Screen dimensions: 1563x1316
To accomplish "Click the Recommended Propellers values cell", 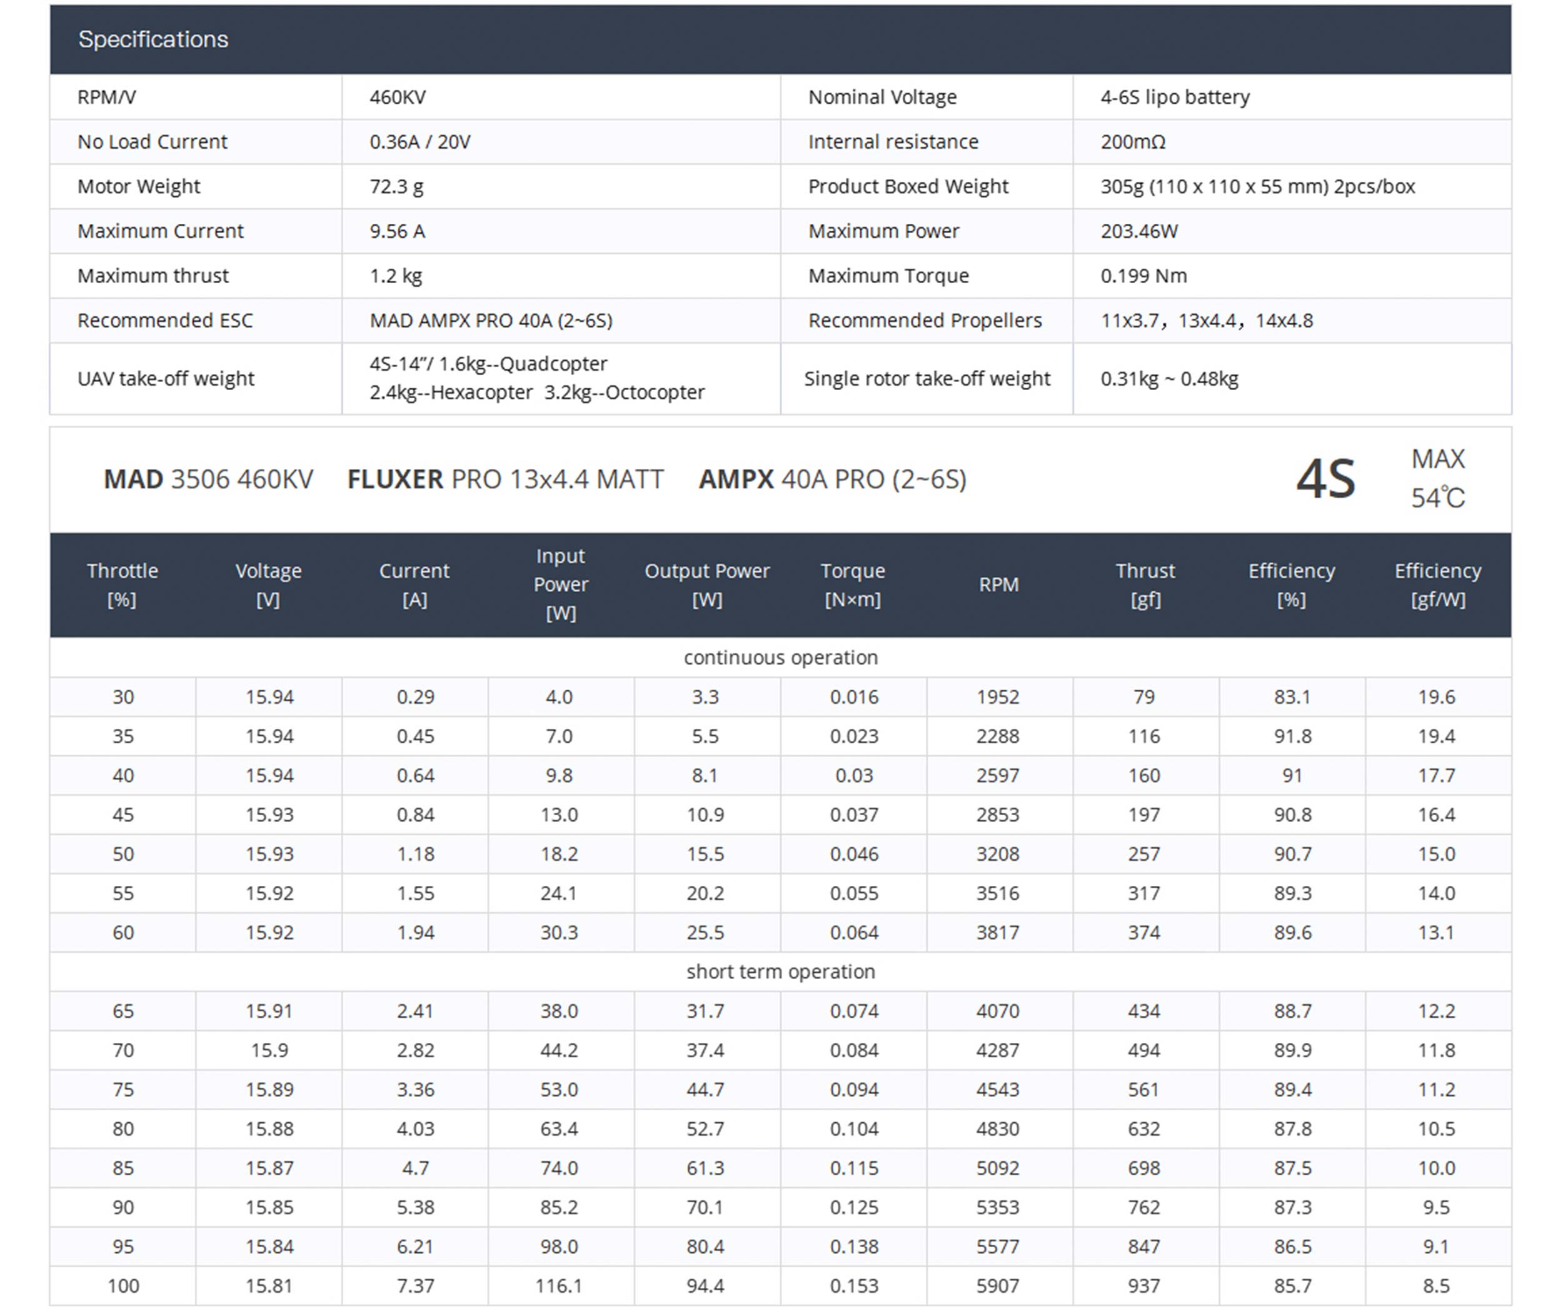I will coord(1207,321).
